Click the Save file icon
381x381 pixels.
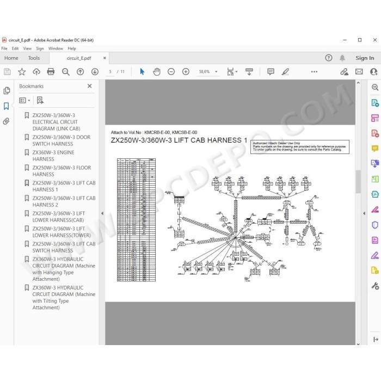tap(7, 72)
